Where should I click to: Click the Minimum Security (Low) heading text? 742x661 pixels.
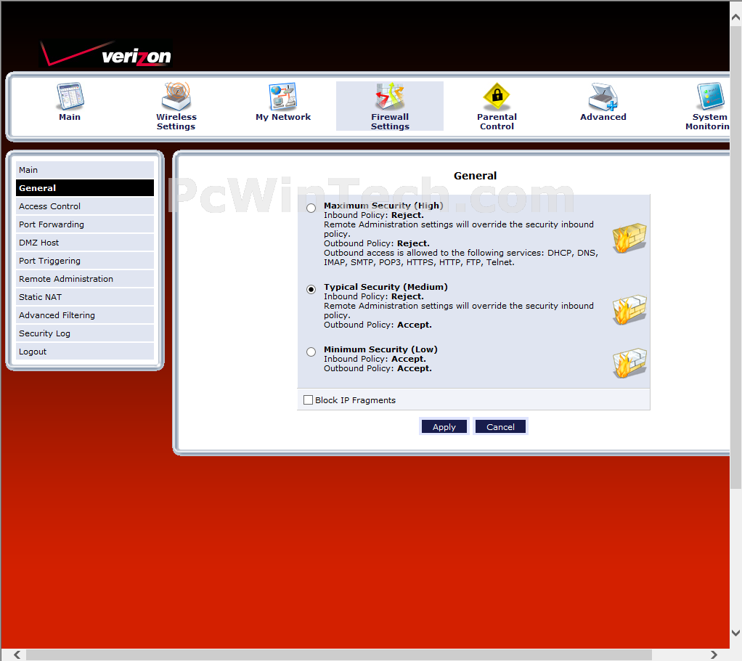[x=380, y=349]
